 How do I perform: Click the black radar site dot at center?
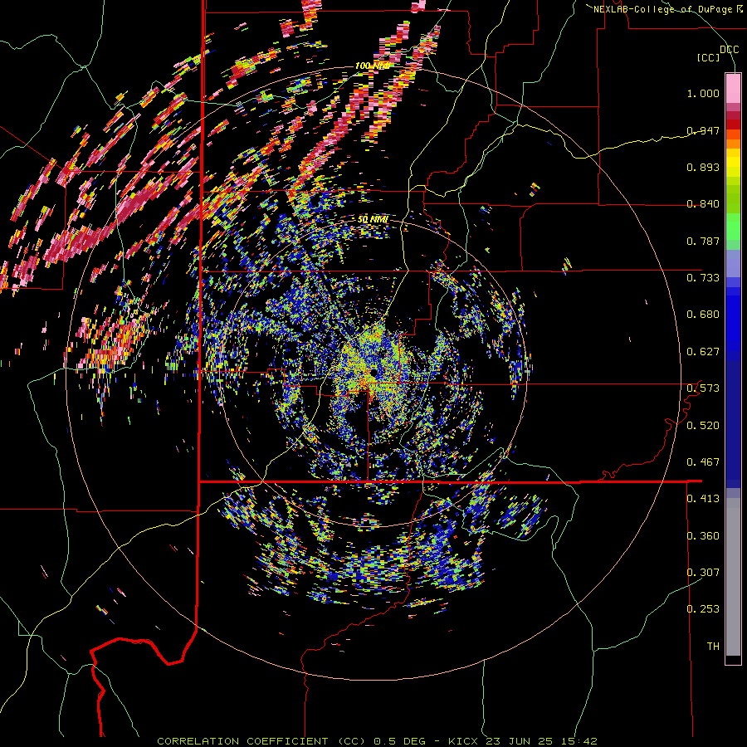pos(374,372)
